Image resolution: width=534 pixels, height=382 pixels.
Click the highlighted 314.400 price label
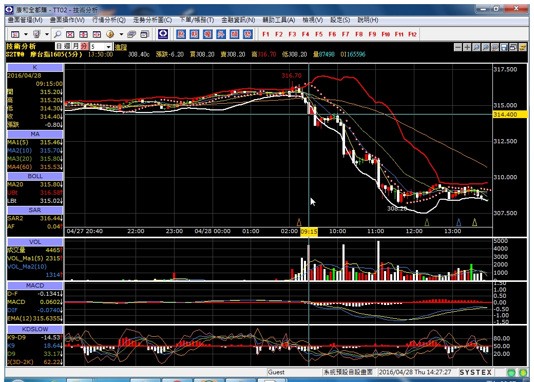(x=510, y=114)
